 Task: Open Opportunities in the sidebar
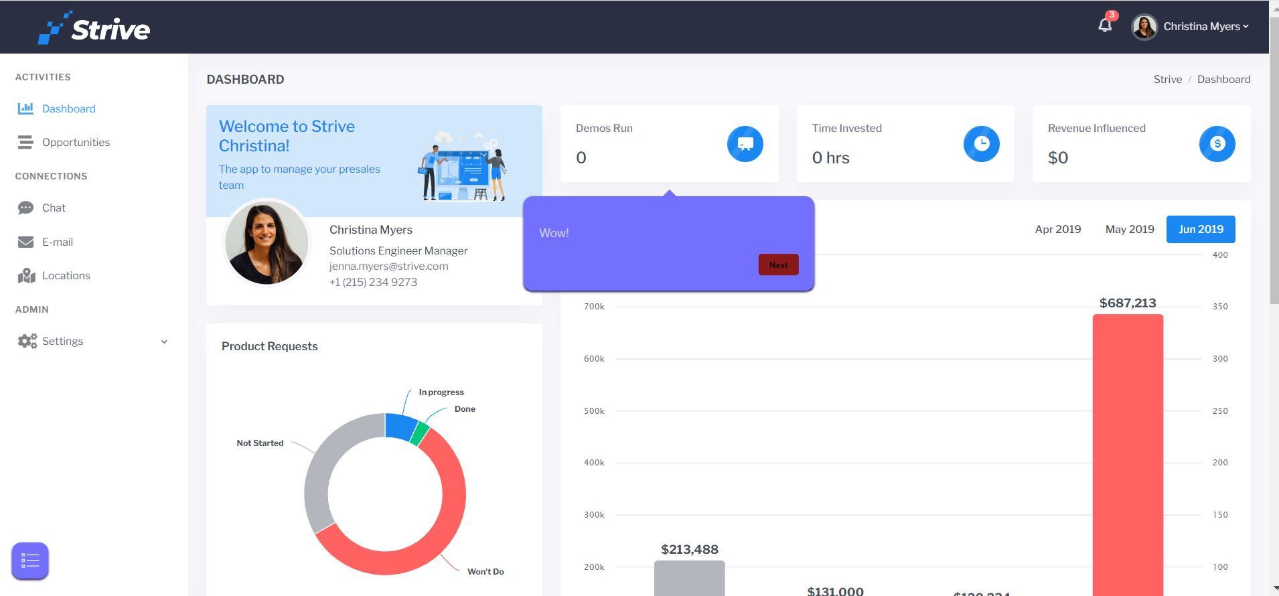pos(76,142)
